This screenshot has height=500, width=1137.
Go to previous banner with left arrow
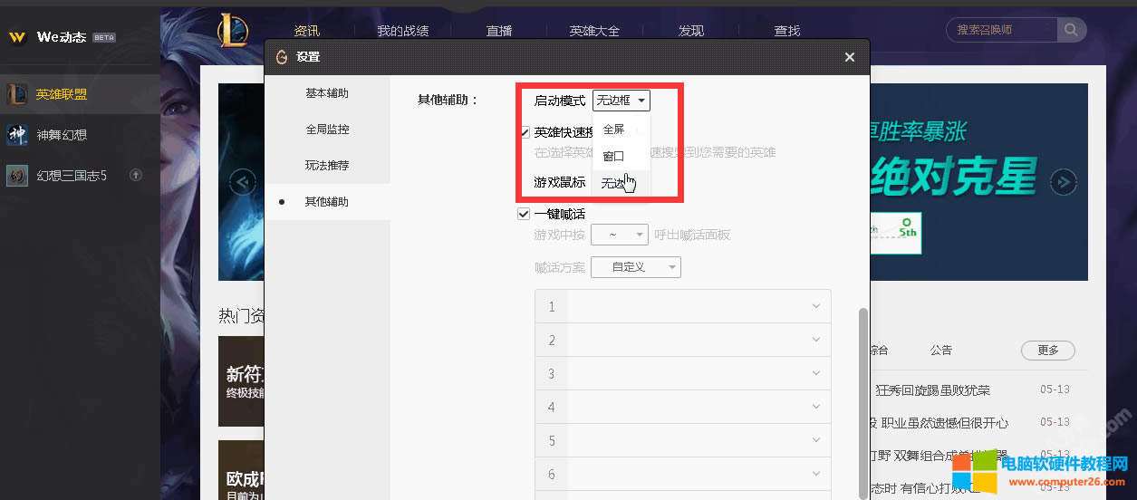(242, 182)
